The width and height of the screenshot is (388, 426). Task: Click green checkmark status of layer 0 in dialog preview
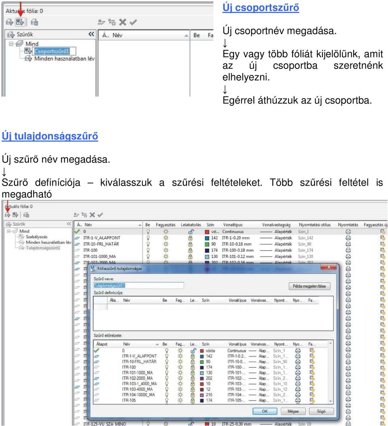pos(96,351)
